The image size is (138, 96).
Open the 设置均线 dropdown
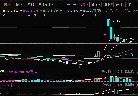pyautogui.click(x=130, y=11)
